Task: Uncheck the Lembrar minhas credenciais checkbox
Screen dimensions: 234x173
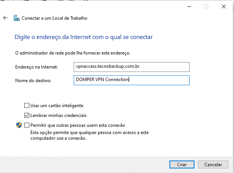Action: (x=27, y=115)
